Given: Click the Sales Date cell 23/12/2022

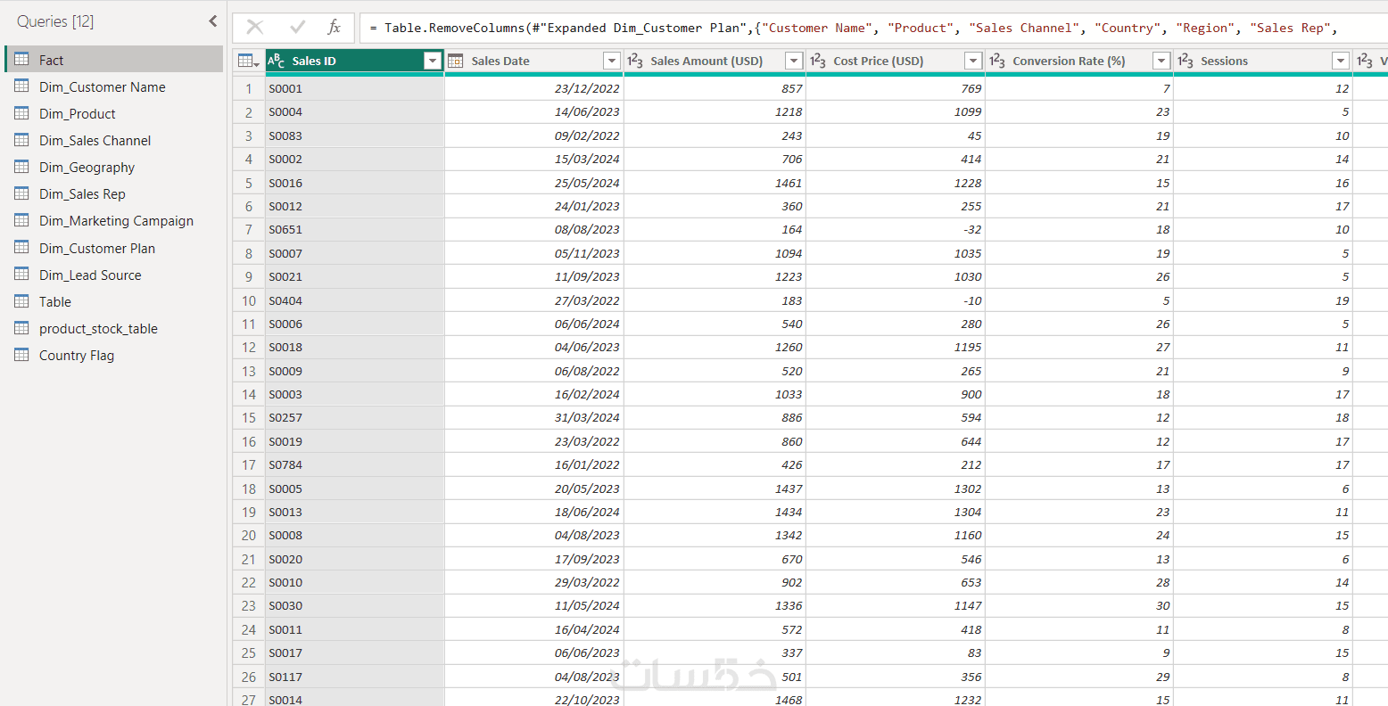Looking at the screenshot, I should pos(533,88).
